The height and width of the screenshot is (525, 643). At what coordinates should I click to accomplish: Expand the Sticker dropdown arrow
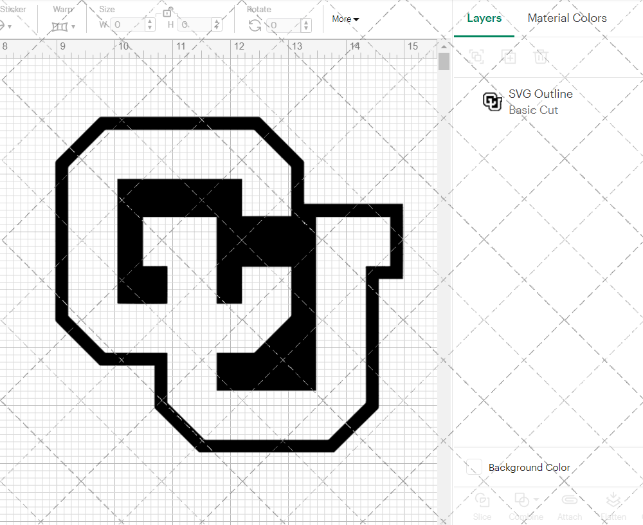tap(10, 26)
